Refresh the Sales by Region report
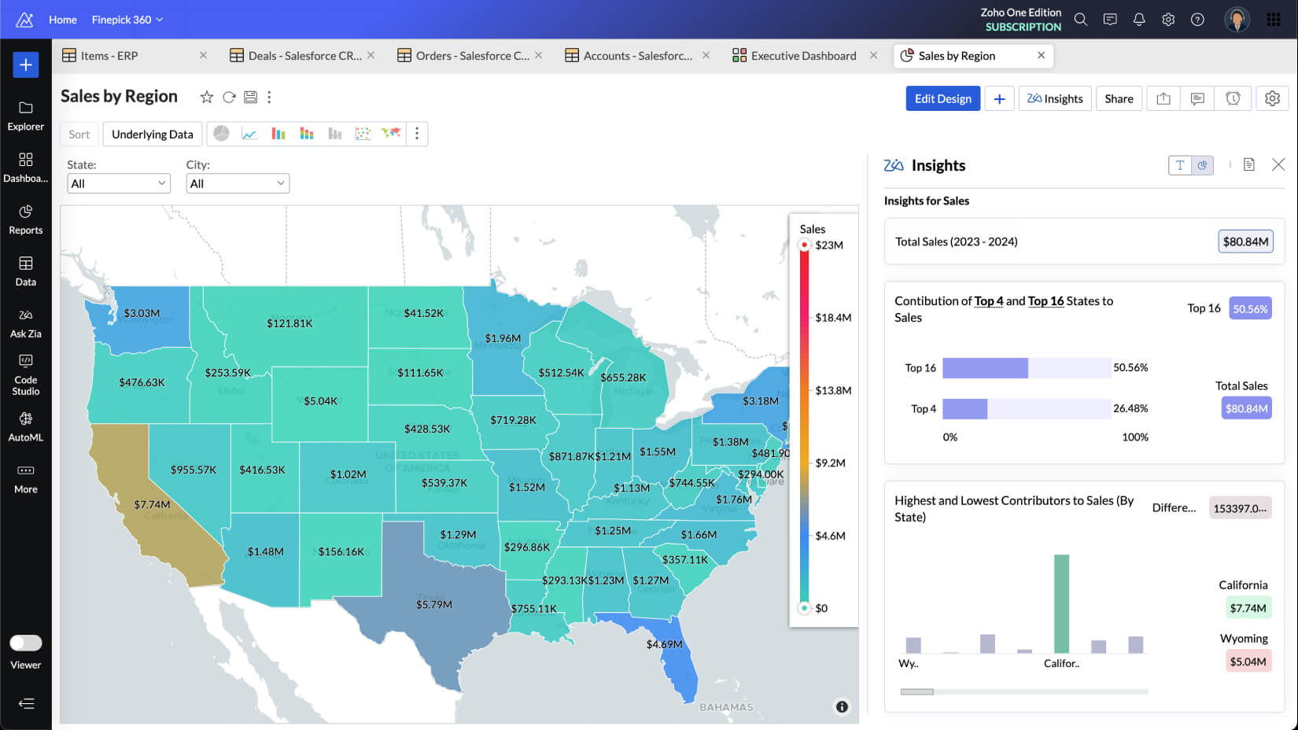This screenshot has width=1298, height=730. (229, 97)
